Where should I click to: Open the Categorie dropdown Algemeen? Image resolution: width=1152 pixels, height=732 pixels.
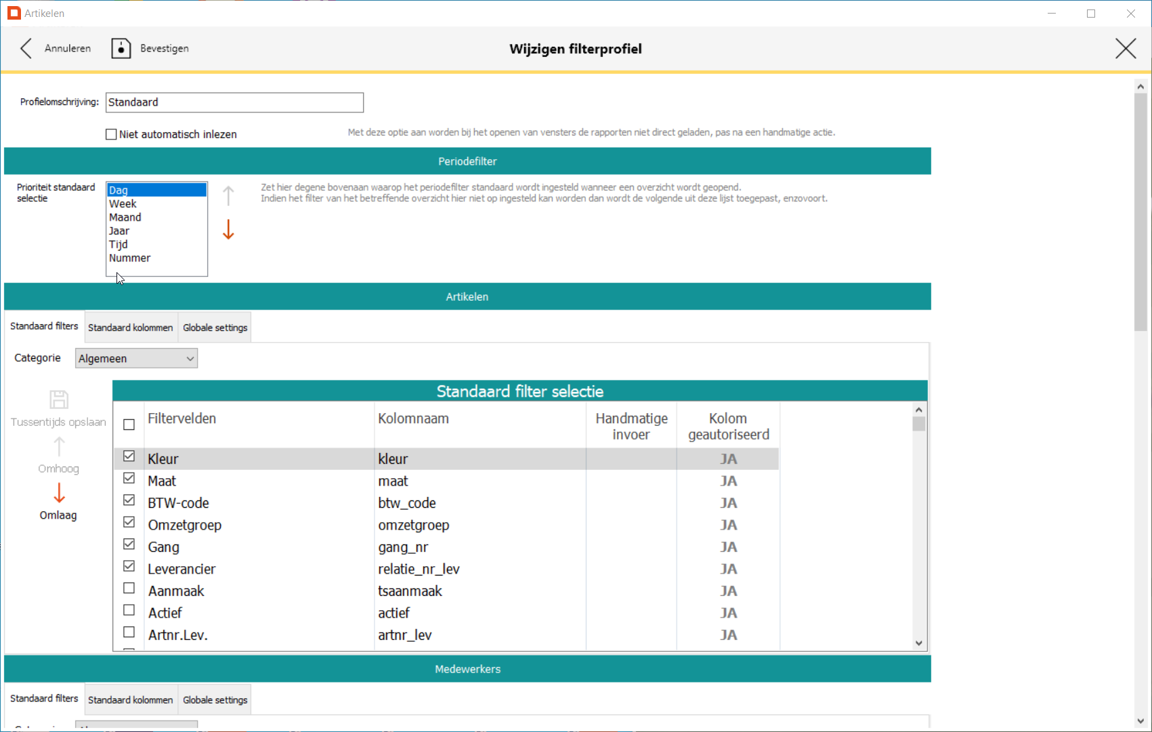(x=136, y=359)
